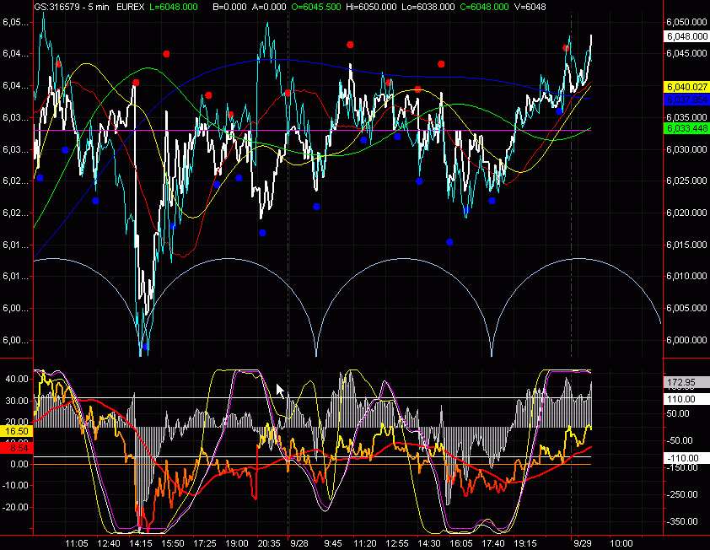
Task: Click the EUREX exchange label
Action: [131, 7]
